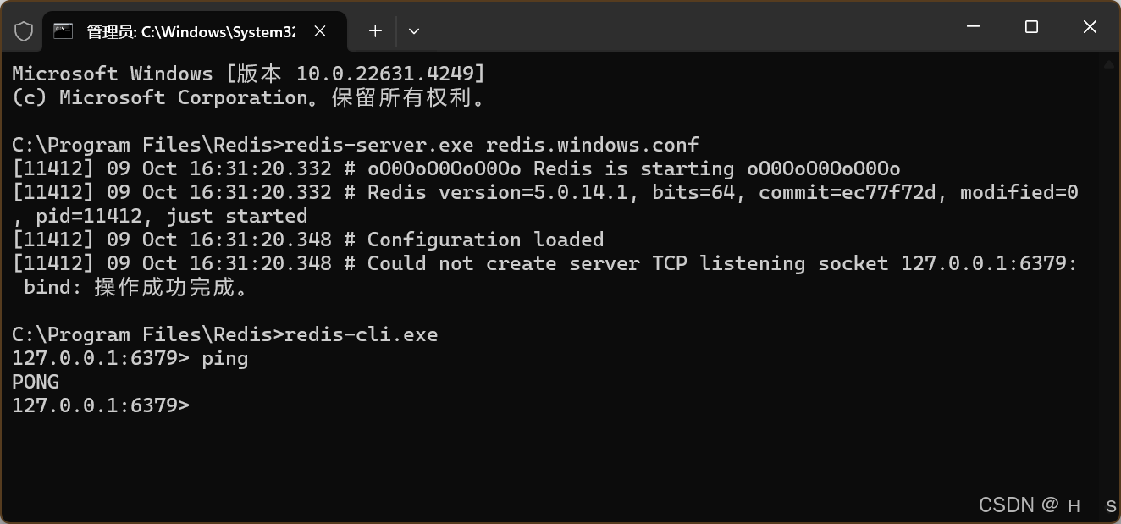This screenshot has width=1121, height=524.
Task: Click the PONG response text
Action: coord(36,382)
